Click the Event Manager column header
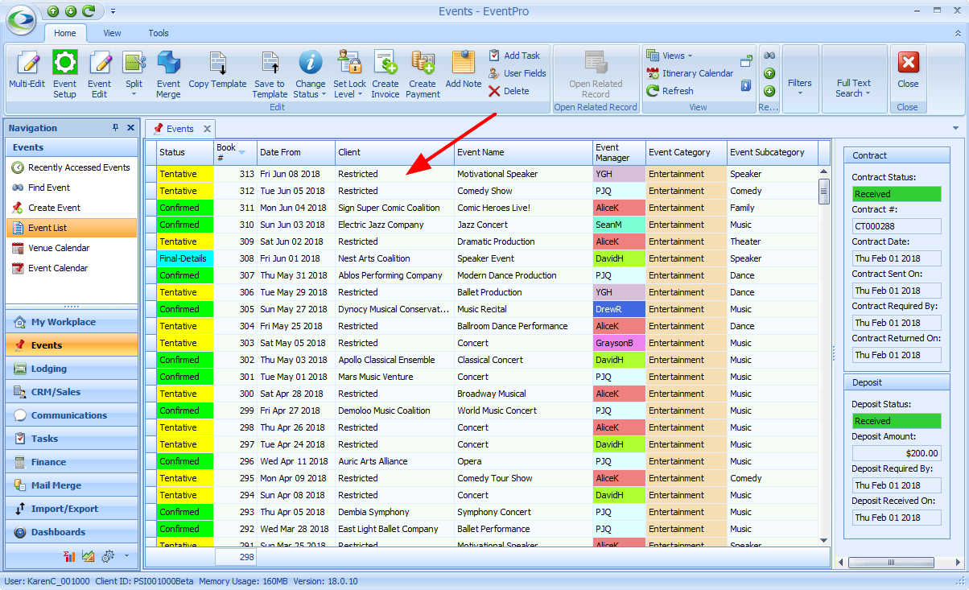Screen dimensions: 969x590 619,152
